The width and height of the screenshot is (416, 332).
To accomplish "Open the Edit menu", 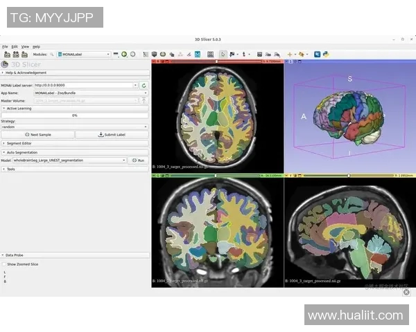I will pyautogui.click(x=15, y=46).
